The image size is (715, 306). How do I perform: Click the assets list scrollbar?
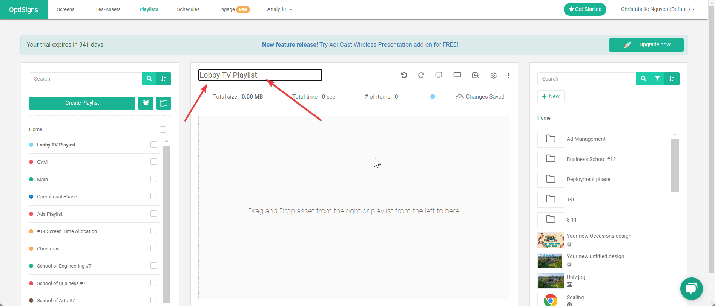coord(675,166)
